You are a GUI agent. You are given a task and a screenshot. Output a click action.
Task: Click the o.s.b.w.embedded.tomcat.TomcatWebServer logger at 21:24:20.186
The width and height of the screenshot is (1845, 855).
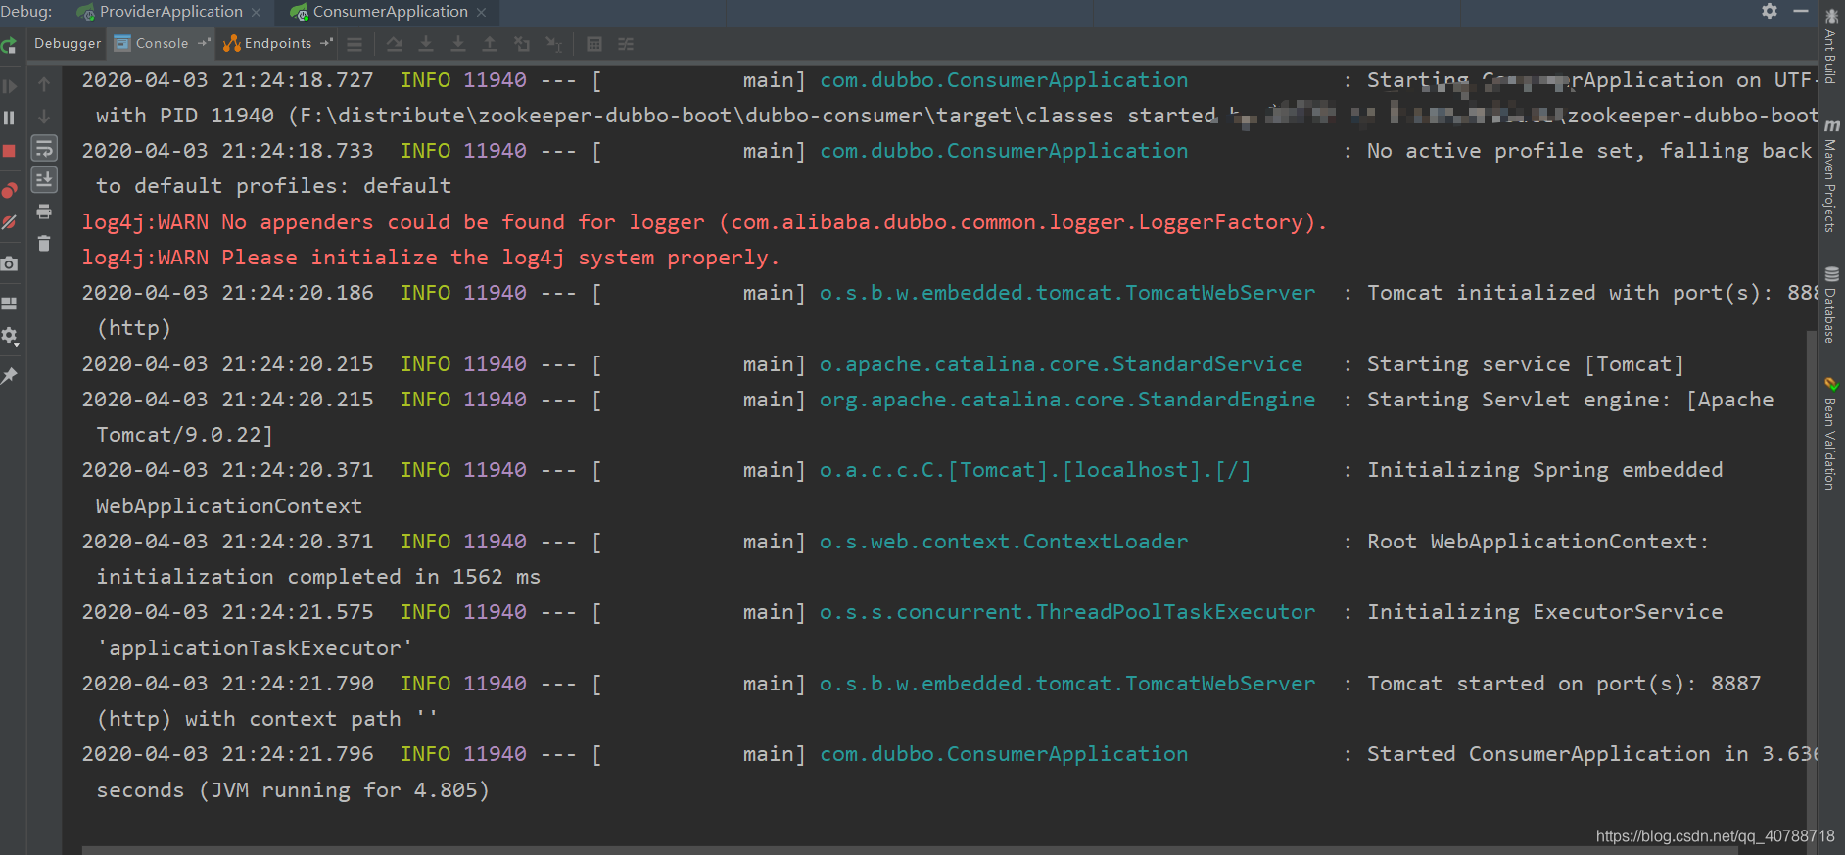(x=1067, y=293)
